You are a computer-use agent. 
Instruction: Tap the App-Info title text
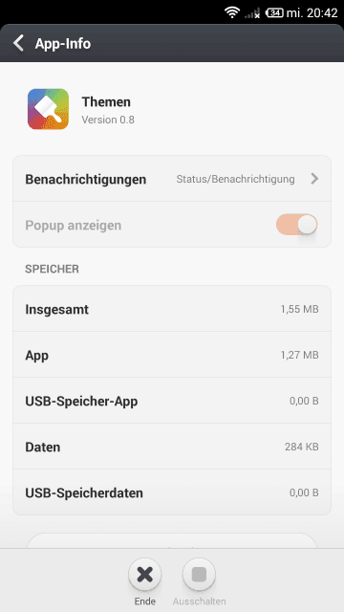click(x=63, y=44)
